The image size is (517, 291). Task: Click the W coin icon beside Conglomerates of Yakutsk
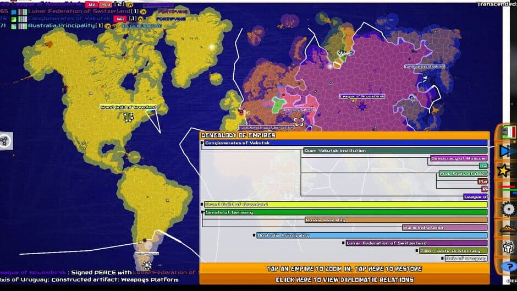pyautogui.click(x=141, y=19)
